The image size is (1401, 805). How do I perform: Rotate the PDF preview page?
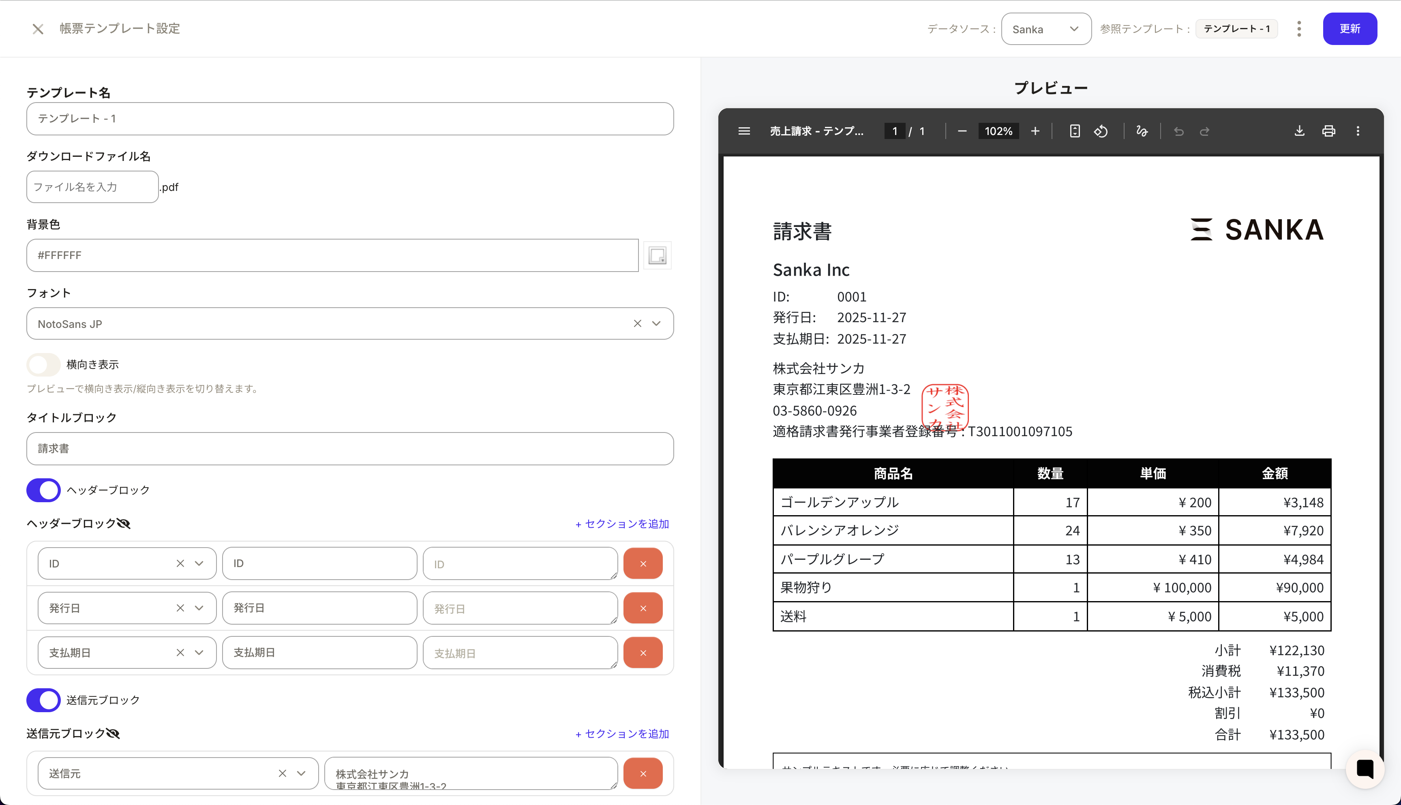pos(1101,131)
